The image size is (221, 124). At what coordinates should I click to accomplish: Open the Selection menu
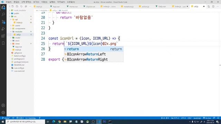tap(26, 2)
